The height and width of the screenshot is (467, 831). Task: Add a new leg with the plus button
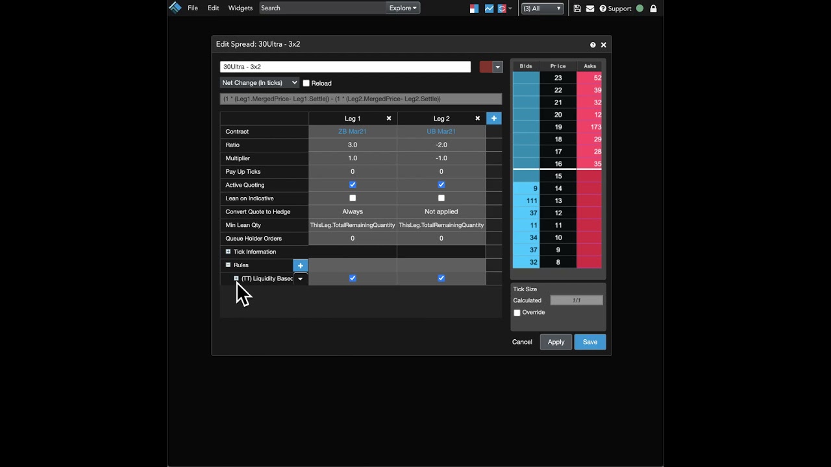494,118
